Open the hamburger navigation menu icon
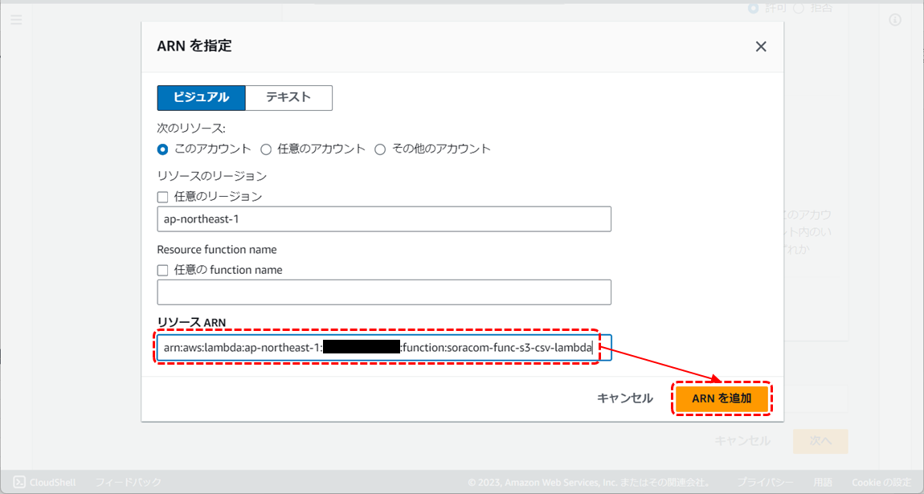Image resolution: width=924 pixels, height=494 pixels. point(16,20)
